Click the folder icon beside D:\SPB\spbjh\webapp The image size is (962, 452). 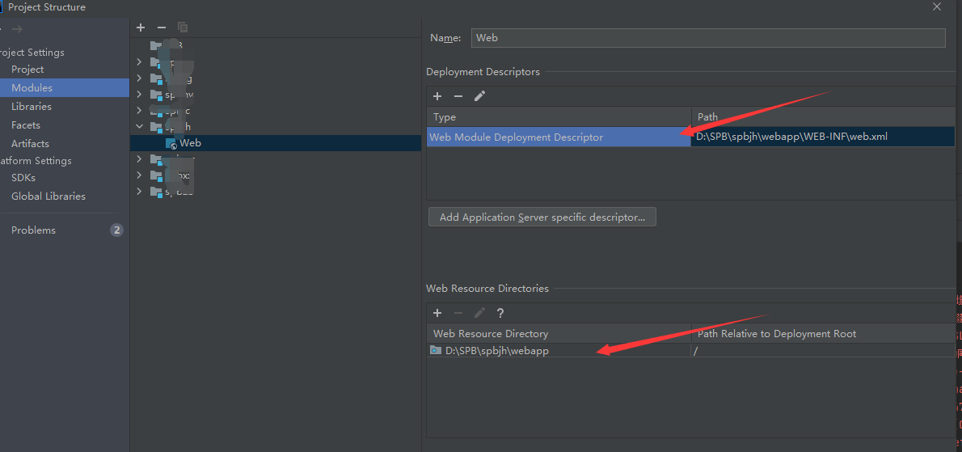click(x=436, y=350)
